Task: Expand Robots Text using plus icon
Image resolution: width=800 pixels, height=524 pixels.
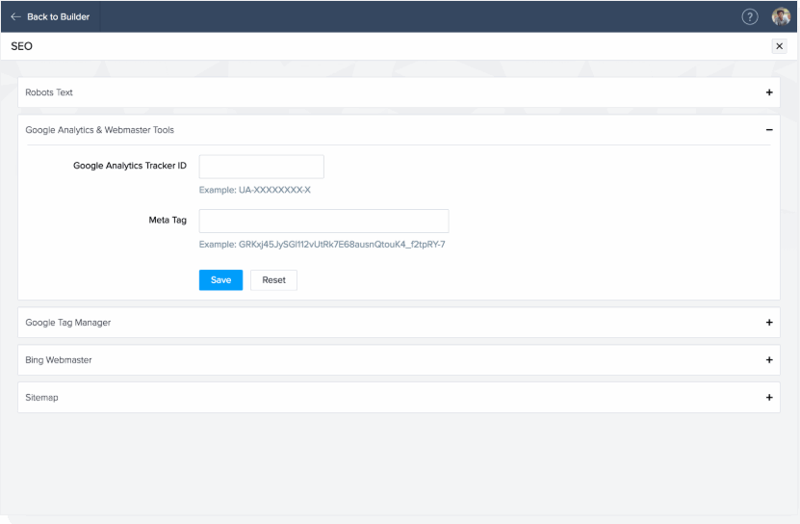Action: (768, 92)
